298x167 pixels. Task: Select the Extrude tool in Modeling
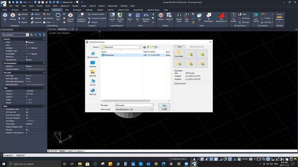pos(13,17)
